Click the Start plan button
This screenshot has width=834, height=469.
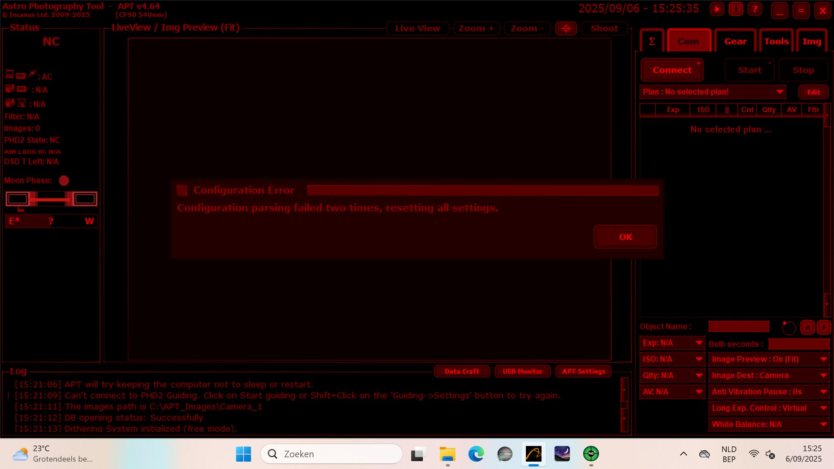click(x=750, y=70)
